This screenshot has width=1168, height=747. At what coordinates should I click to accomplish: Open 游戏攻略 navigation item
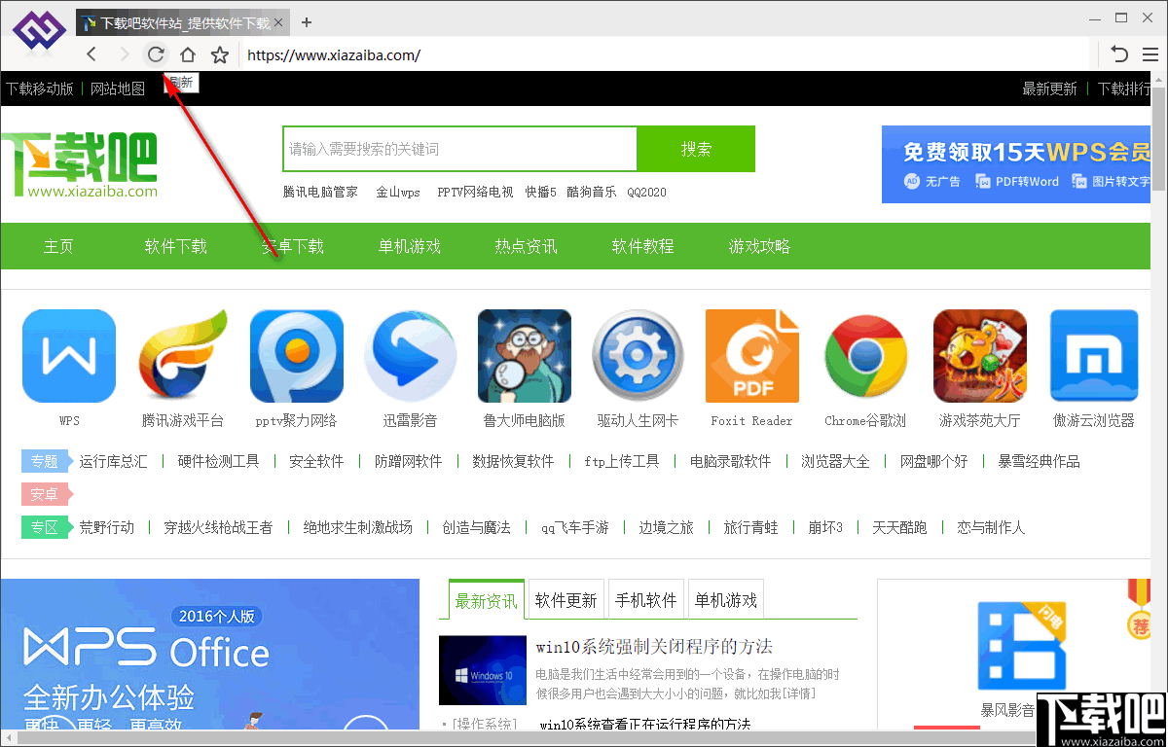point(760,246)
